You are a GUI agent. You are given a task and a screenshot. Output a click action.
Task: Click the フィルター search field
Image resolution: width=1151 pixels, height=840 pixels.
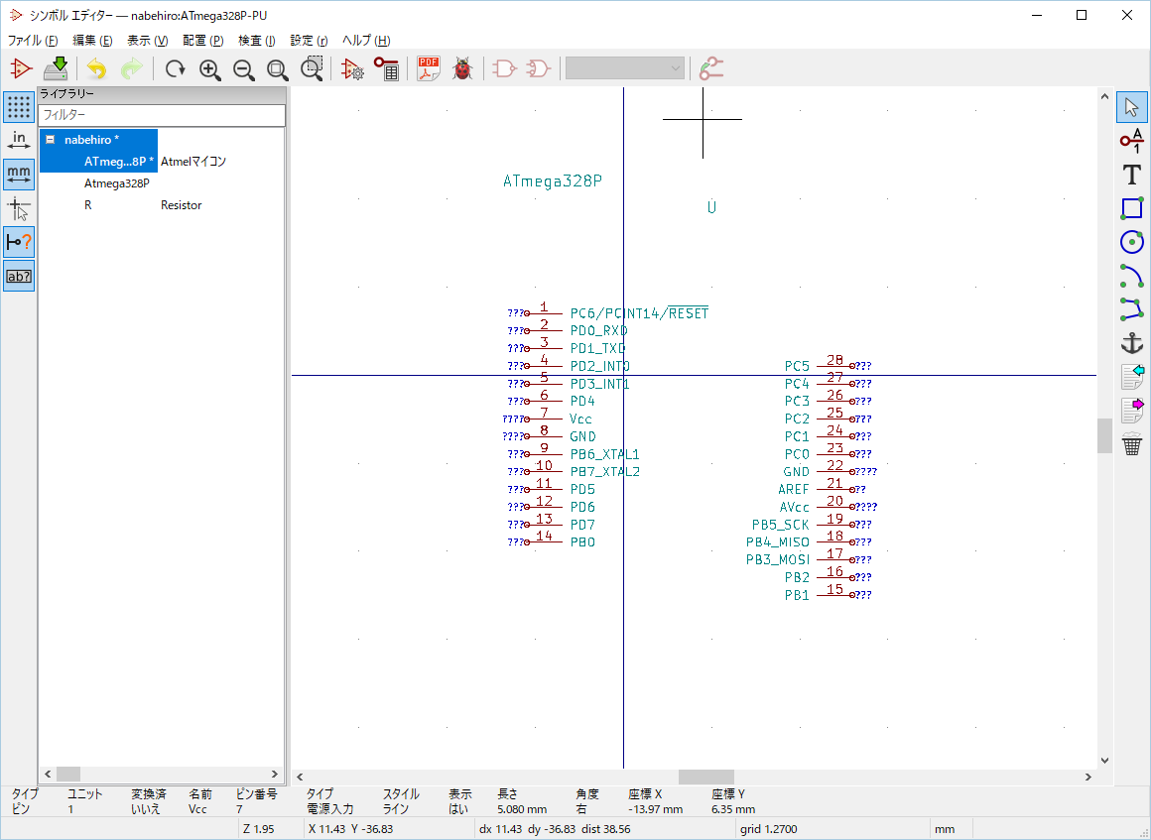tap(162, 114)
